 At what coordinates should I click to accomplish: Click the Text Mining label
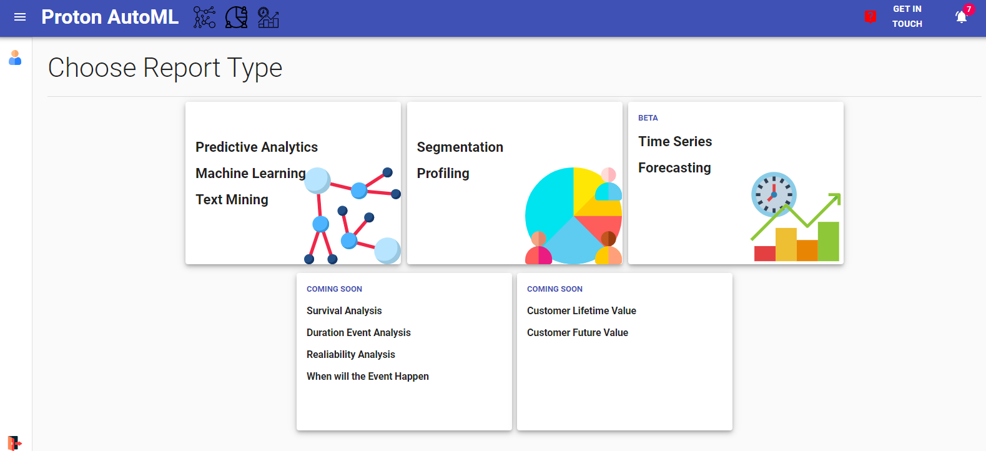tap(232, 199)
